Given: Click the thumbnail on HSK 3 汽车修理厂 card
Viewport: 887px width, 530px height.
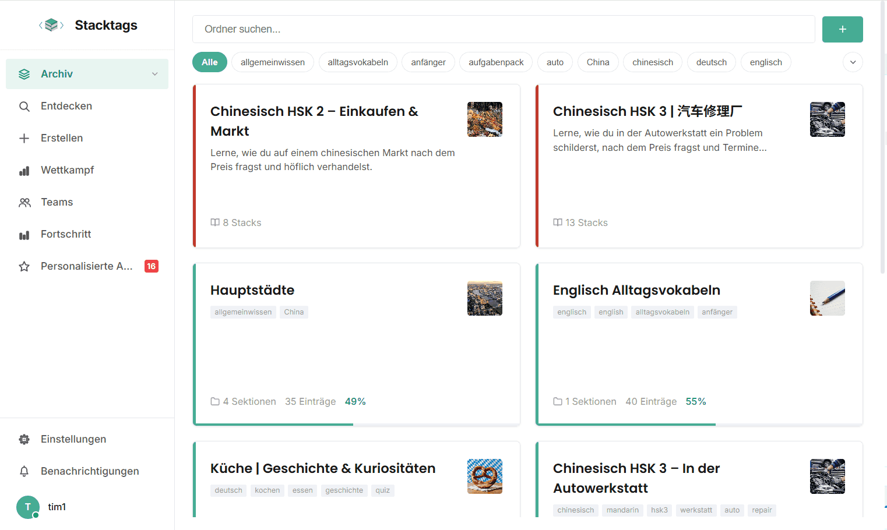Looking at the screenshot, I should [x=828, y=119].
